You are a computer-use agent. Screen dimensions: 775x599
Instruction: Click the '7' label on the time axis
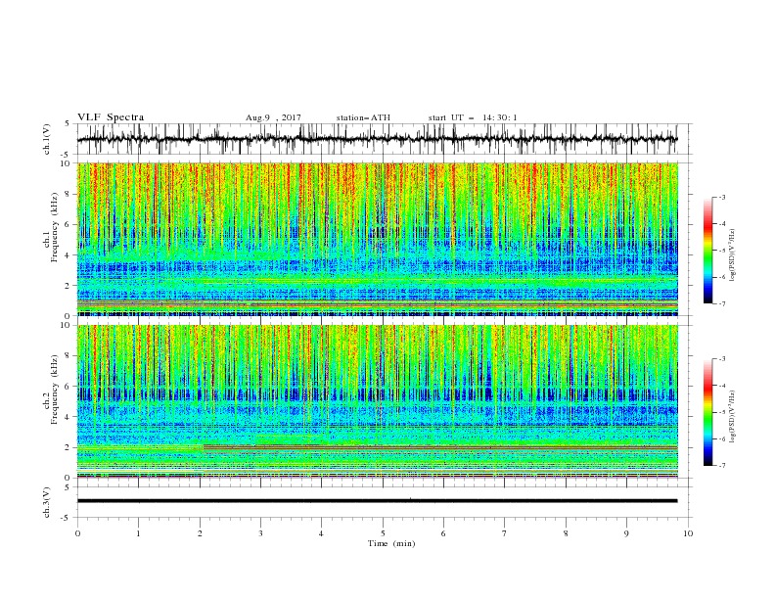(505, 533)
